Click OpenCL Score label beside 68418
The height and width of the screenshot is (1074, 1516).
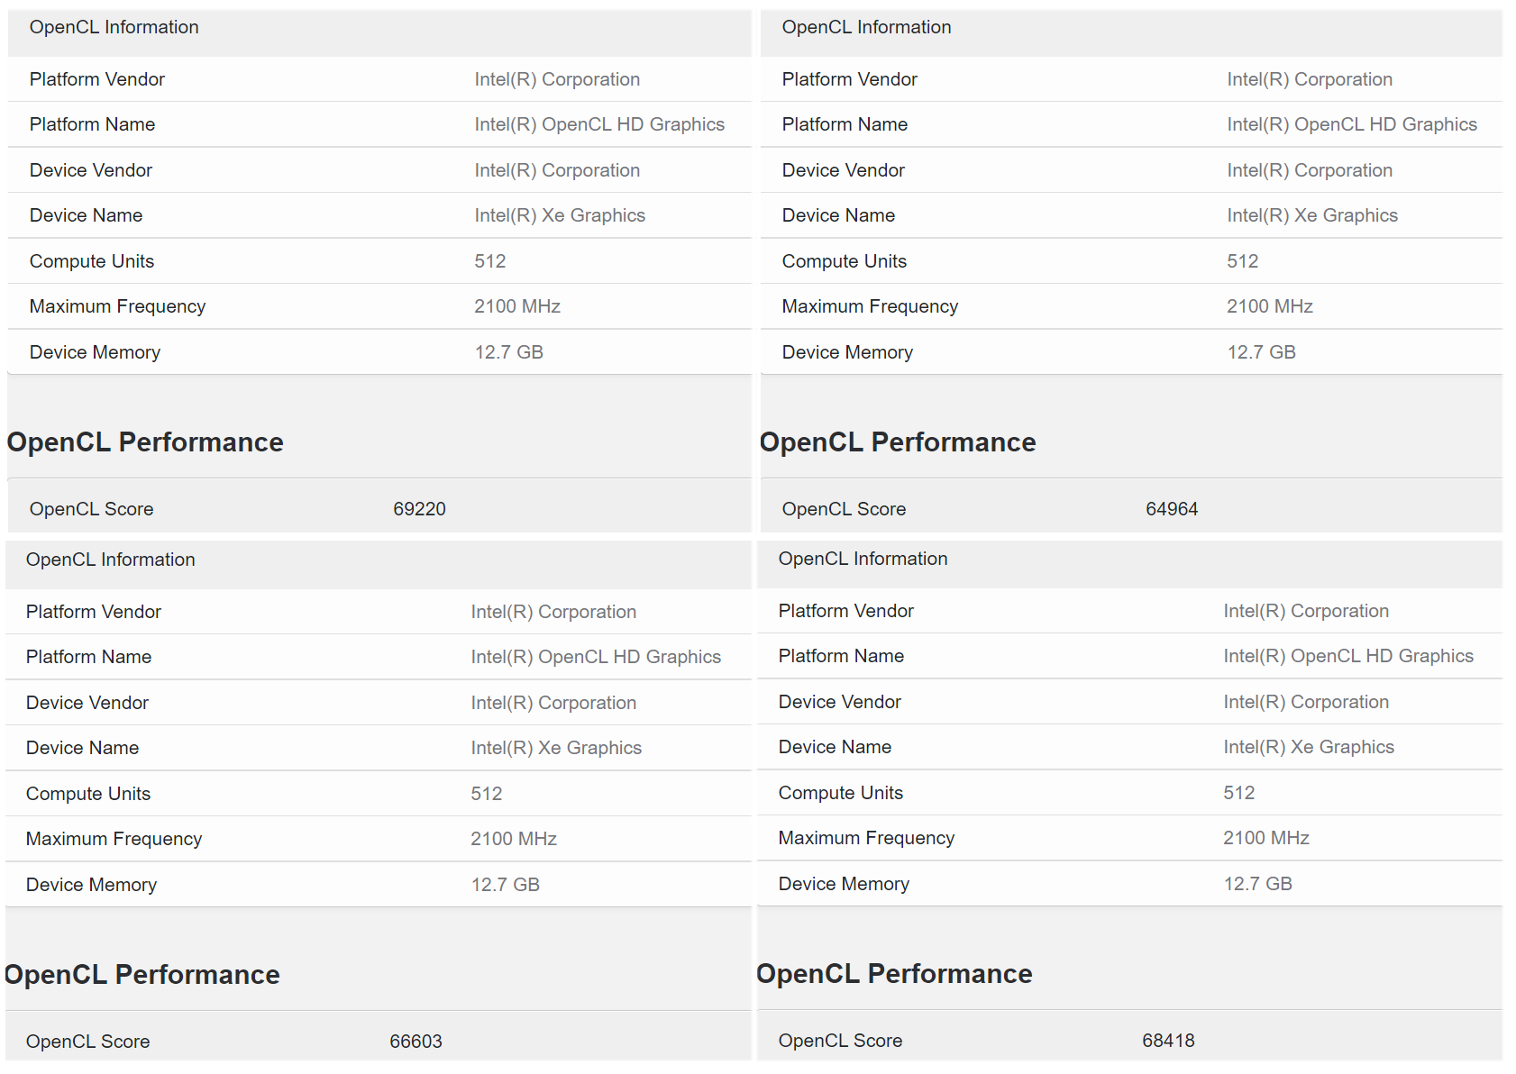tap(840, 1041)
